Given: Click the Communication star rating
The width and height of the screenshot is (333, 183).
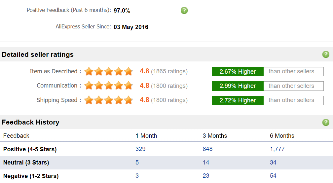Looking at the screenshot, I should (x=108, y=86).
